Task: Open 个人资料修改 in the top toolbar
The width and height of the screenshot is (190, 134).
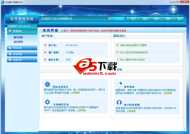Action: point(116,19)
